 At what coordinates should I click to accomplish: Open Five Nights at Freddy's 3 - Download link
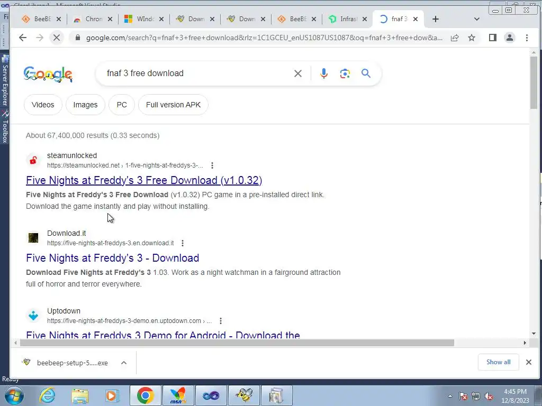[113, 258]
